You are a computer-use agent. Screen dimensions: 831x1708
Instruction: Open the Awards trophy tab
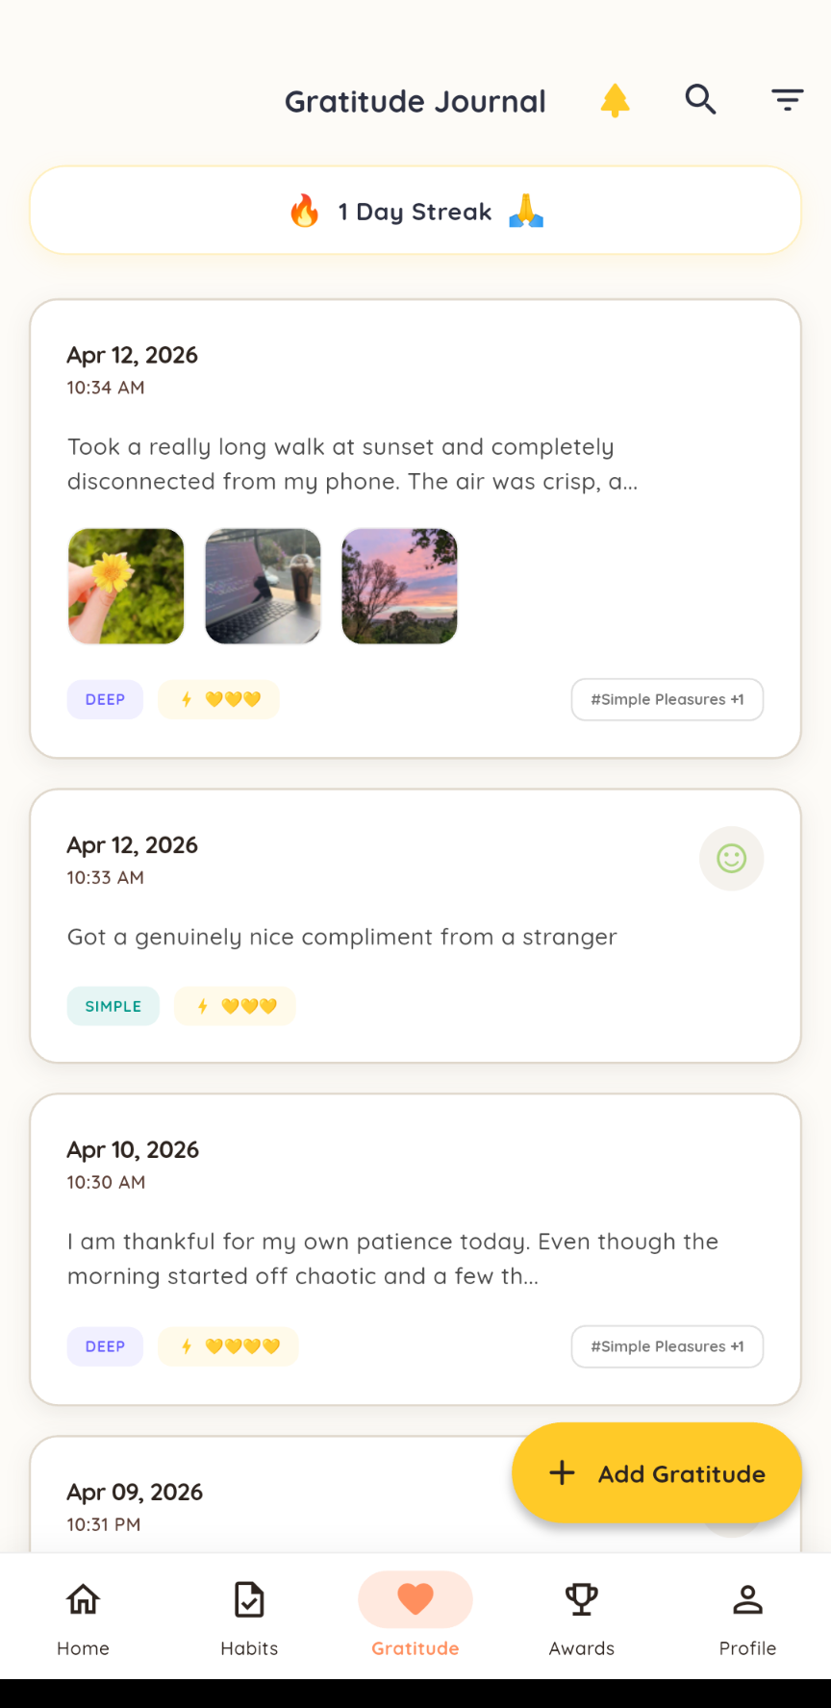pyautogui.click(x=582, y=1618)
